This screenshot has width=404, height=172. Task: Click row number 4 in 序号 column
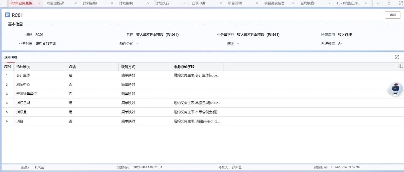[7, 103]
